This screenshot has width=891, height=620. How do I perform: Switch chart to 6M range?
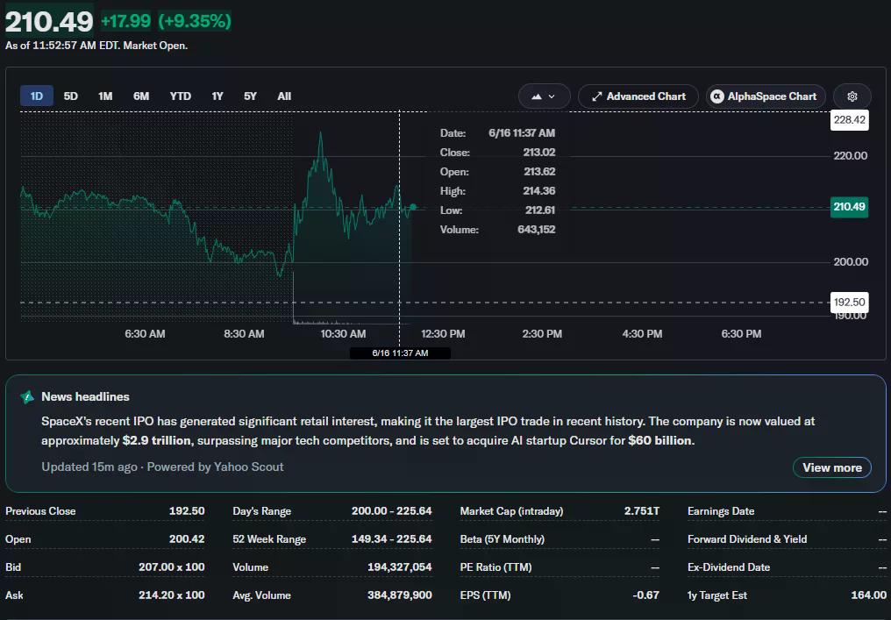[x=141, y=96]
